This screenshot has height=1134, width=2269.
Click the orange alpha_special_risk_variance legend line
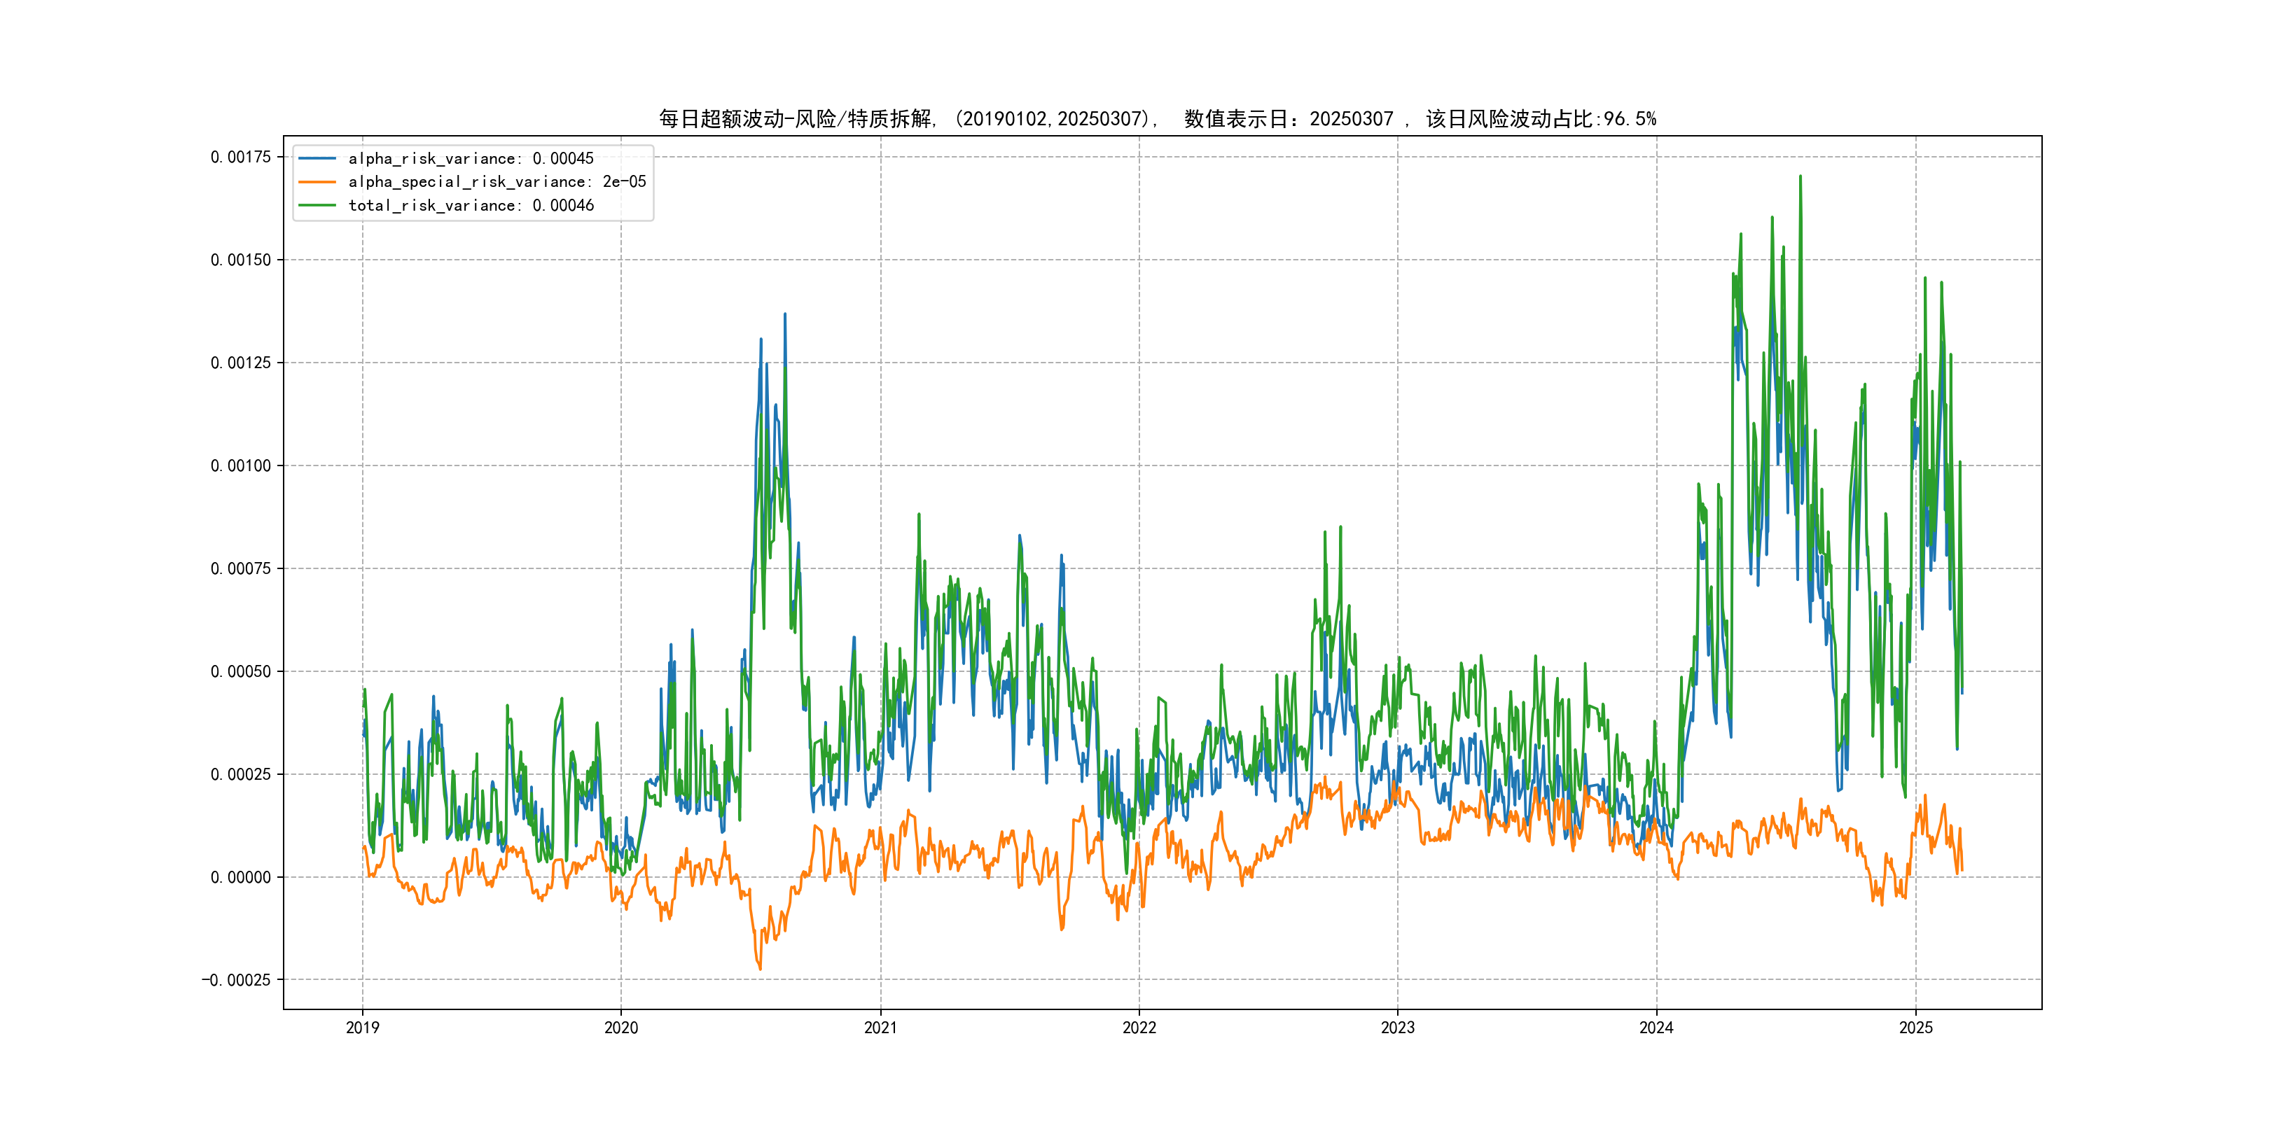[317, 182]
